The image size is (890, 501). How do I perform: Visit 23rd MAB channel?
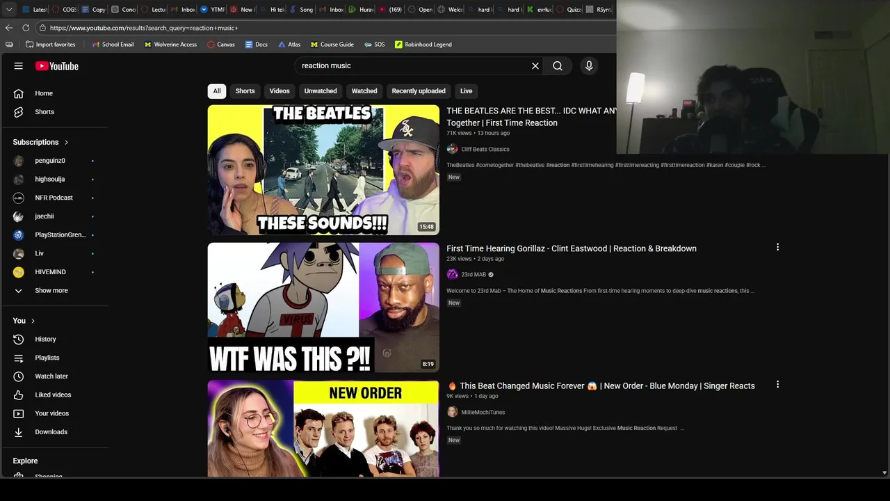[x=474, y=275]
